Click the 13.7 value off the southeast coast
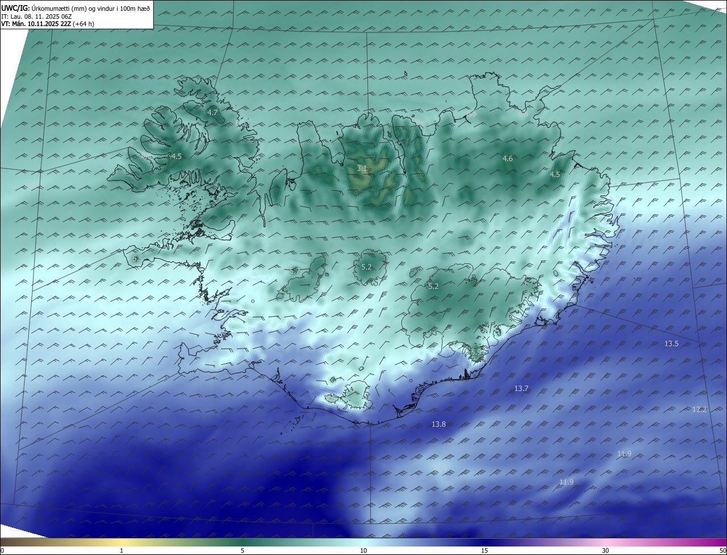The width and height of the screenshot is (727, 555). click(521, 389)
